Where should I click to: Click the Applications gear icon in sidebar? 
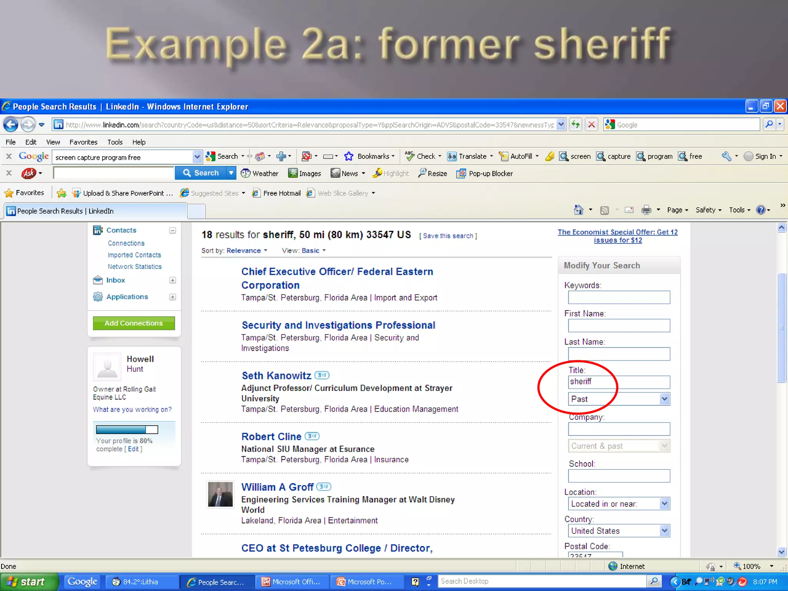(x=98, y=297)
